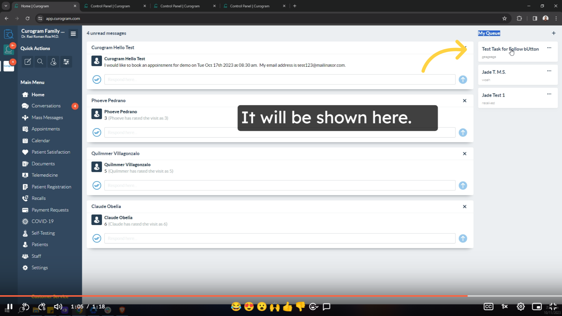Image resolution: width=562 pixels, height=316 pixels.
Task: Dismiss the Phoeve Pedrano message card
Action: (464, 100)
